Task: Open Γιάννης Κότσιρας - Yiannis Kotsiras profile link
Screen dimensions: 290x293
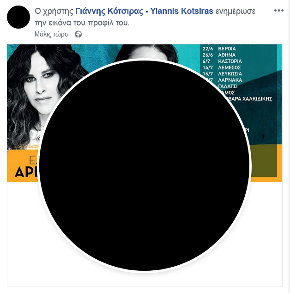Action: [x=144, y=11]
